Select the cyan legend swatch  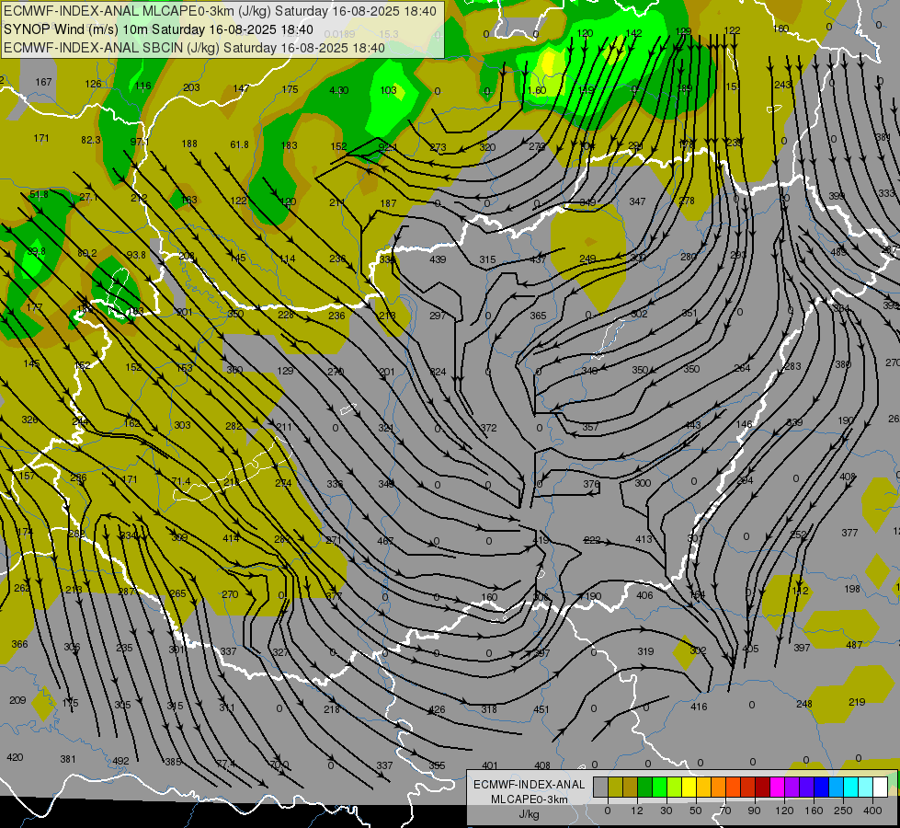tap(852, 788)
